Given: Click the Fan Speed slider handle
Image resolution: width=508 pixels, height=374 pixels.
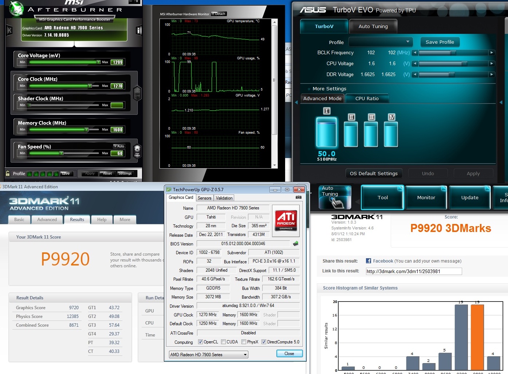Looking at the screenshot, I should (62, 153).
